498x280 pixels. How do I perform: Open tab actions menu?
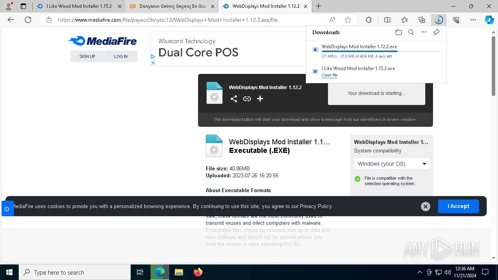23,6
